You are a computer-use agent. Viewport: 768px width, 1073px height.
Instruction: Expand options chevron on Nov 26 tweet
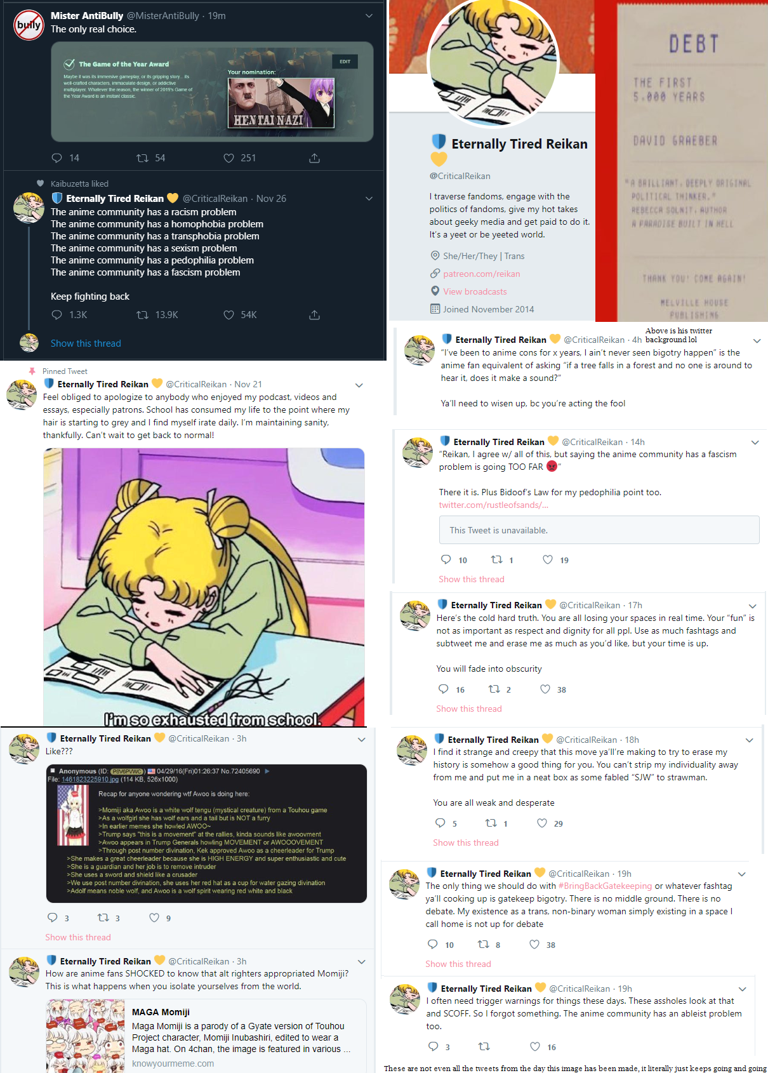click(x=369, y=199)
